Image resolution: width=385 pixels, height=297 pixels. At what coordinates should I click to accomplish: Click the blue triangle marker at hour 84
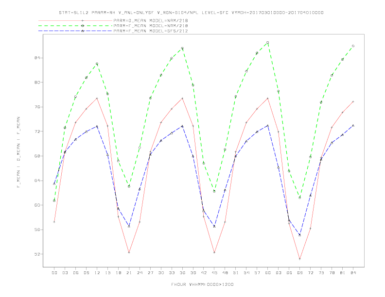[353, 126]
